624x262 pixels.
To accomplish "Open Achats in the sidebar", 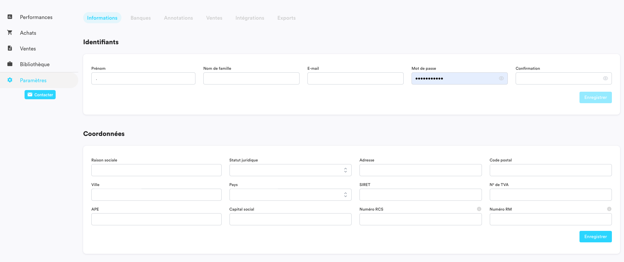I will click(x=28, y=33).
